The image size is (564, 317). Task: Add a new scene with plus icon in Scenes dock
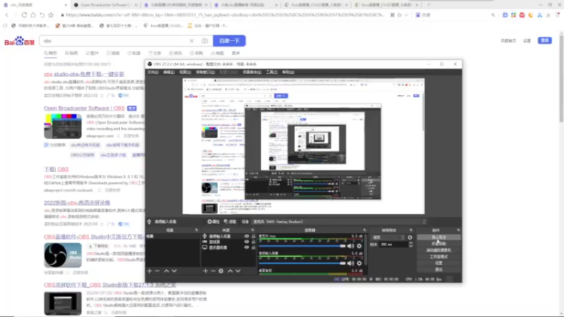[149, 271]
